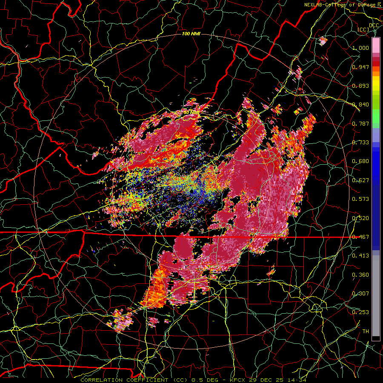Viewport: 383px width, 383px height.
Task: Click the 0.893 legend value
Action: [x=360, y=86]
